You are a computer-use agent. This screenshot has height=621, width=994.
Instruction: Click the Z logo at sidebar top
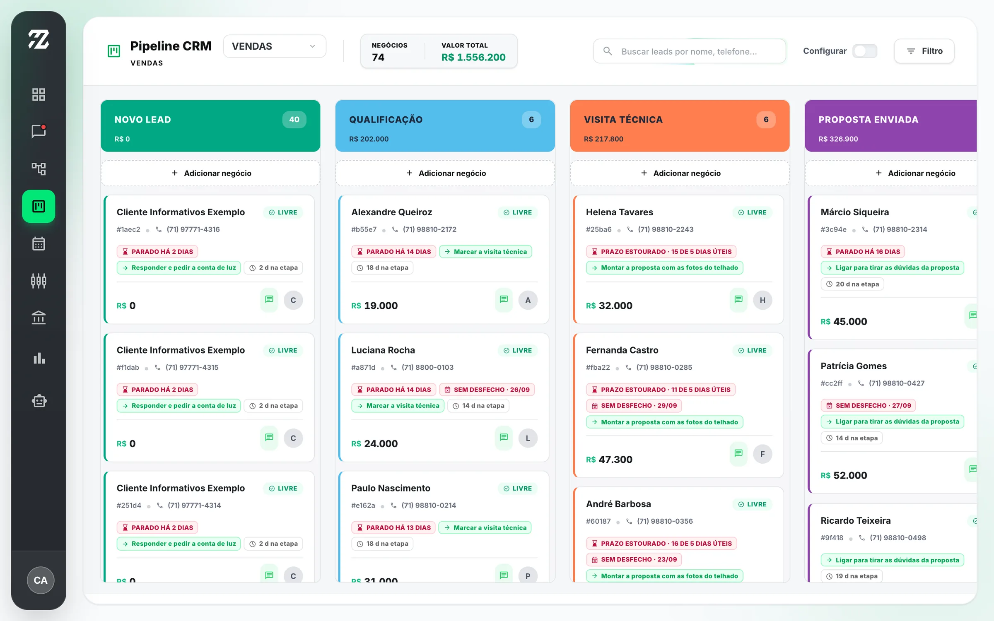(x=39, y=39)
